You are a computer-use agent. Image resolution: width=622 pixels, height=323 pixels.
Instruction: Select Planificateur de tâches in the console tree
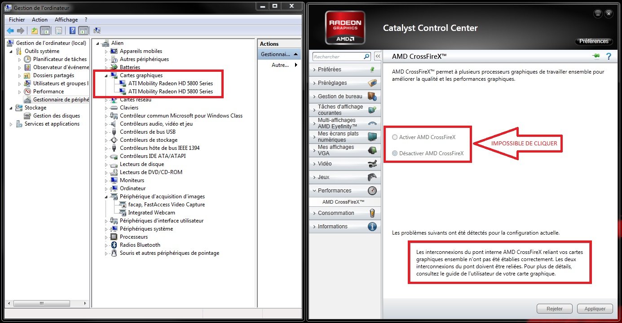[x=60, y=59]
